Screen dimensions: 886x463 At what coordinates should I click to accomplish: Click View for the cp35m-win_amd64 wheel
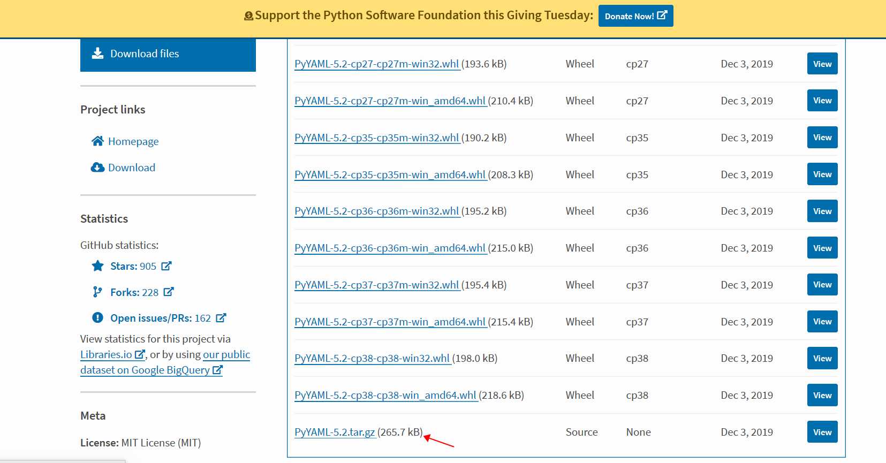822,174
